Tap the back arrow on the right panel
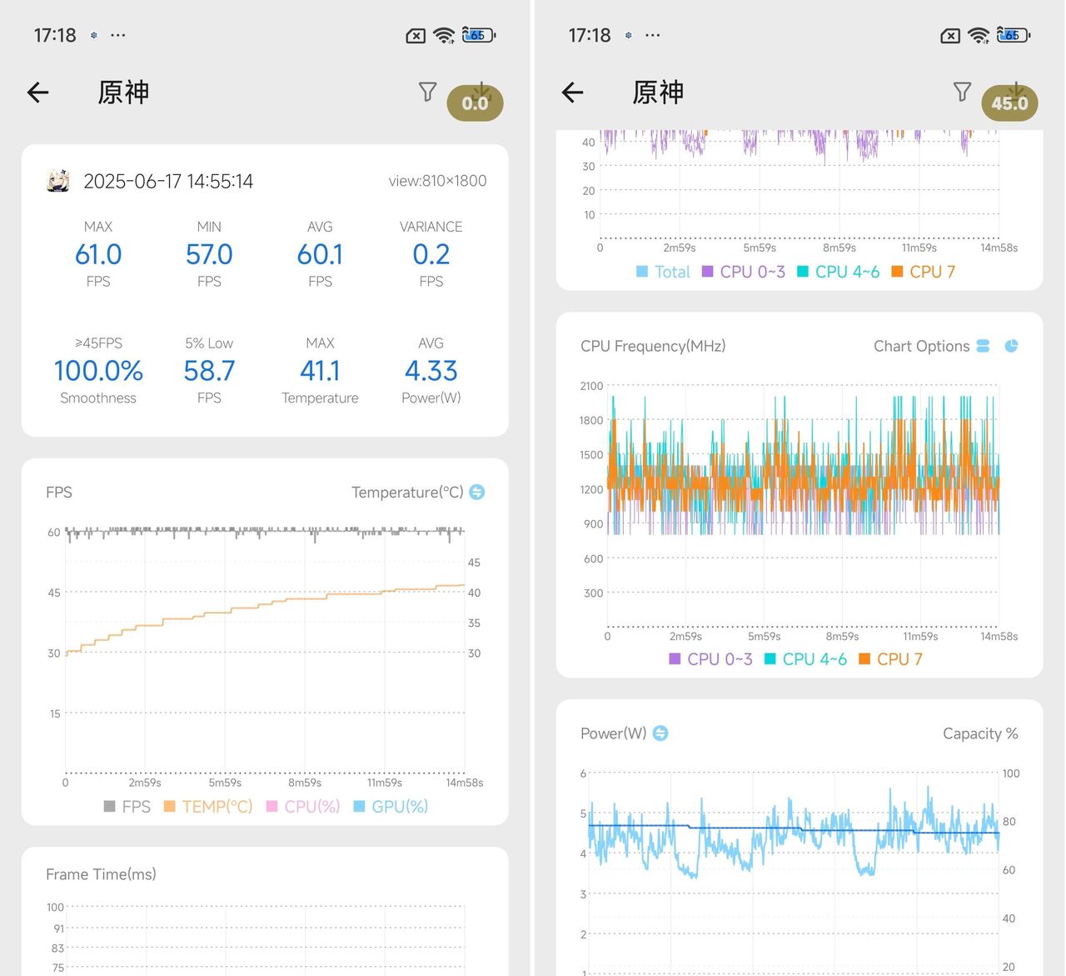 [x=572, y=93]
